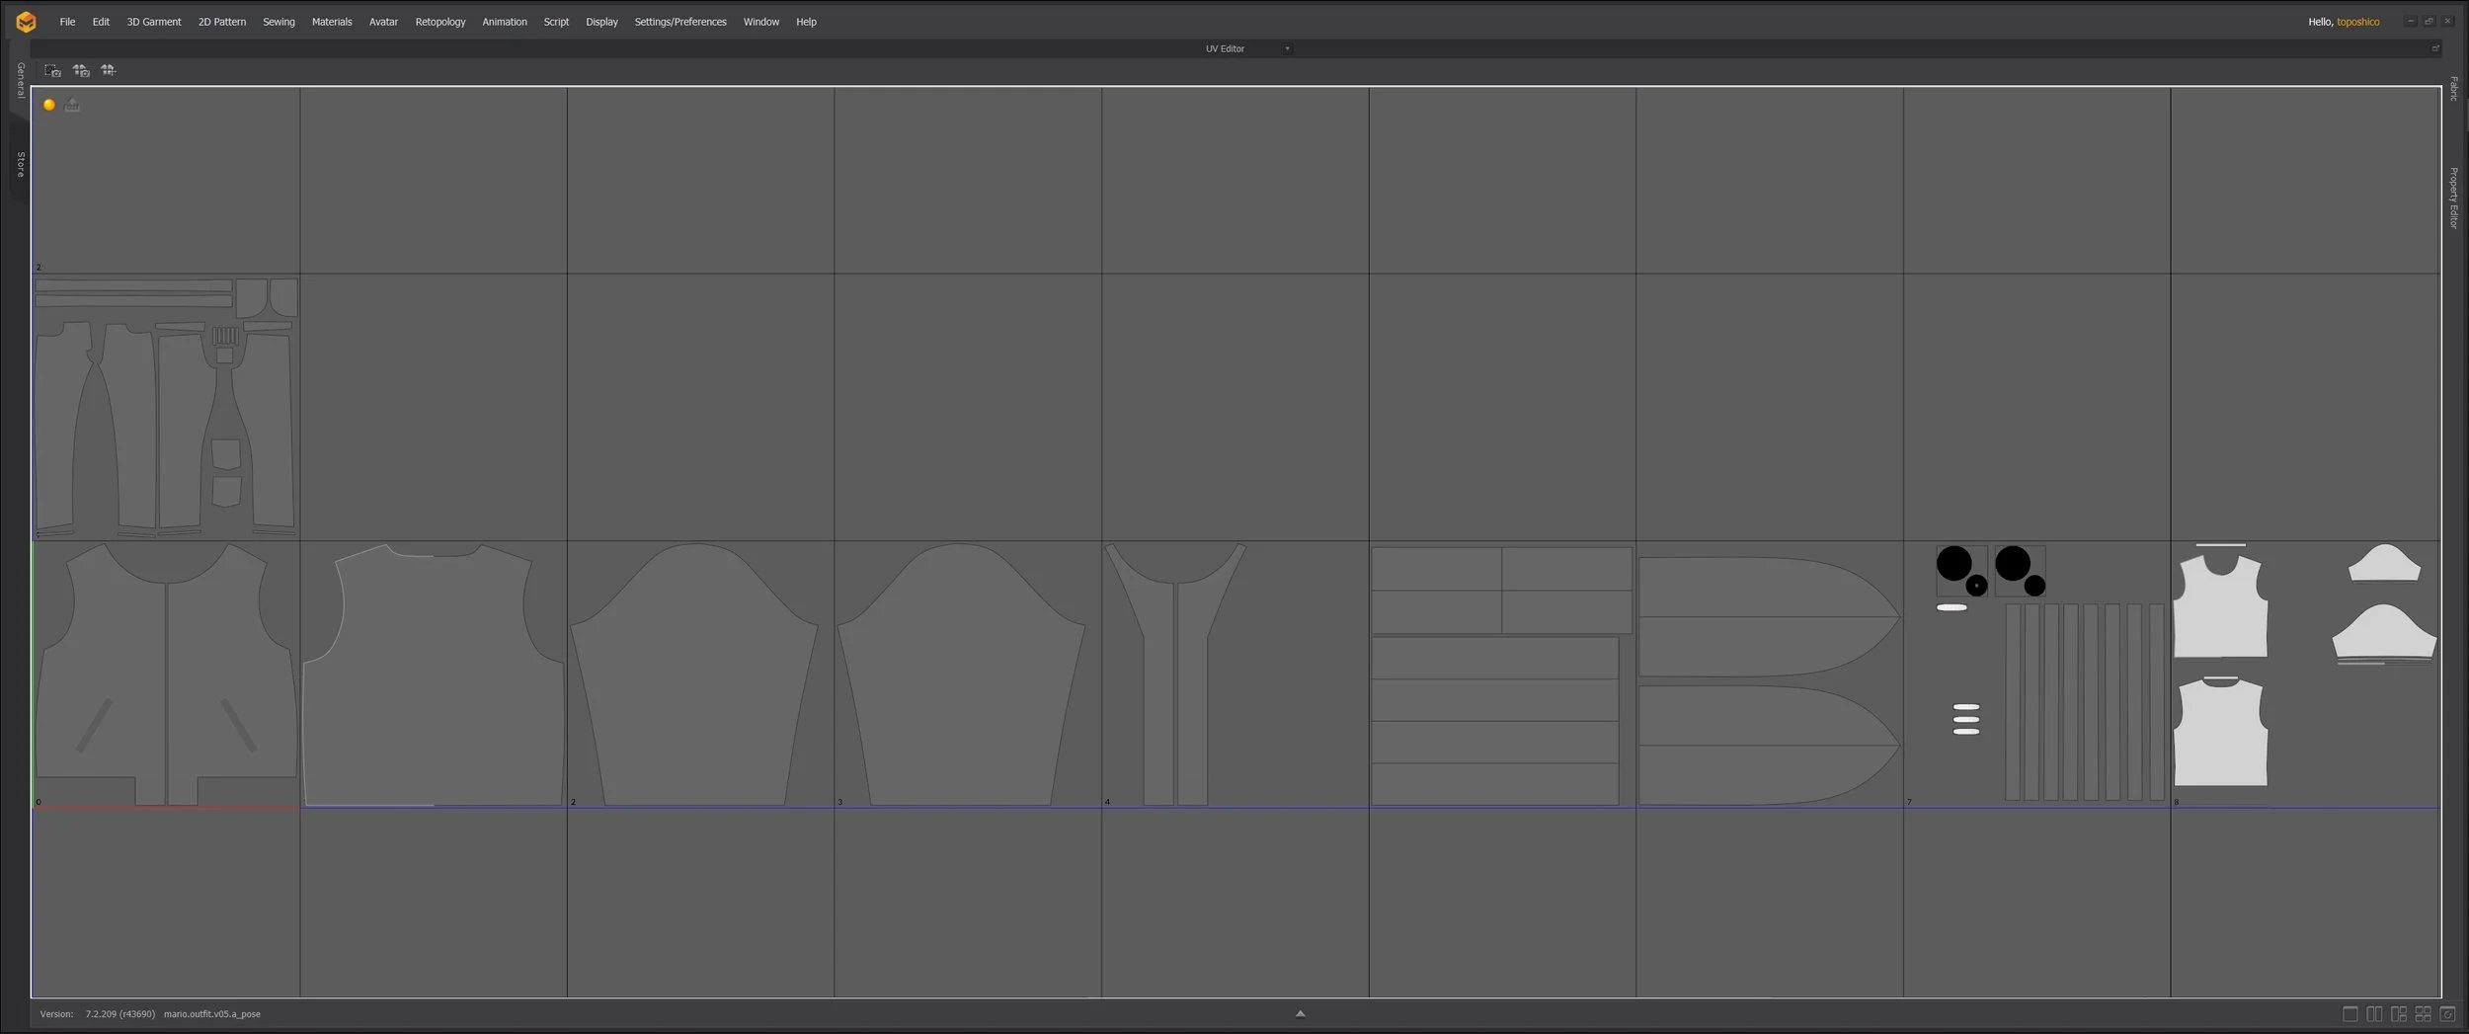
Task: Select the lower bullet-shaped pattern piece
Action: tap(1768, 746)
